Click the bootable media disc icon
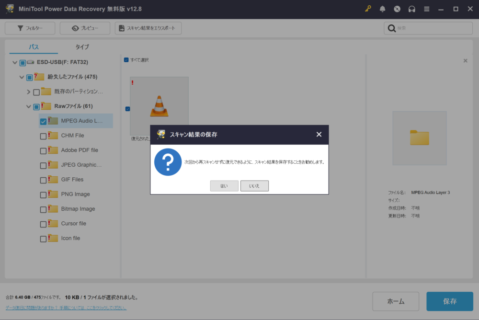 tap(397, 9)
